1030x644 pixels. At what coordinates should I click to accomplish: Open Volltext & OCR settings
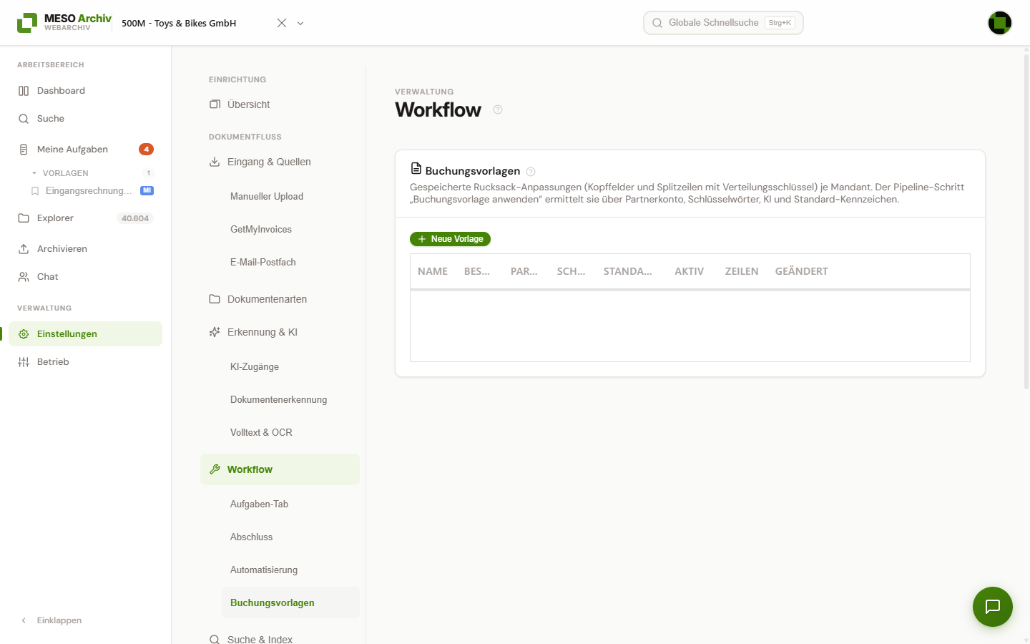click(290, 432)
